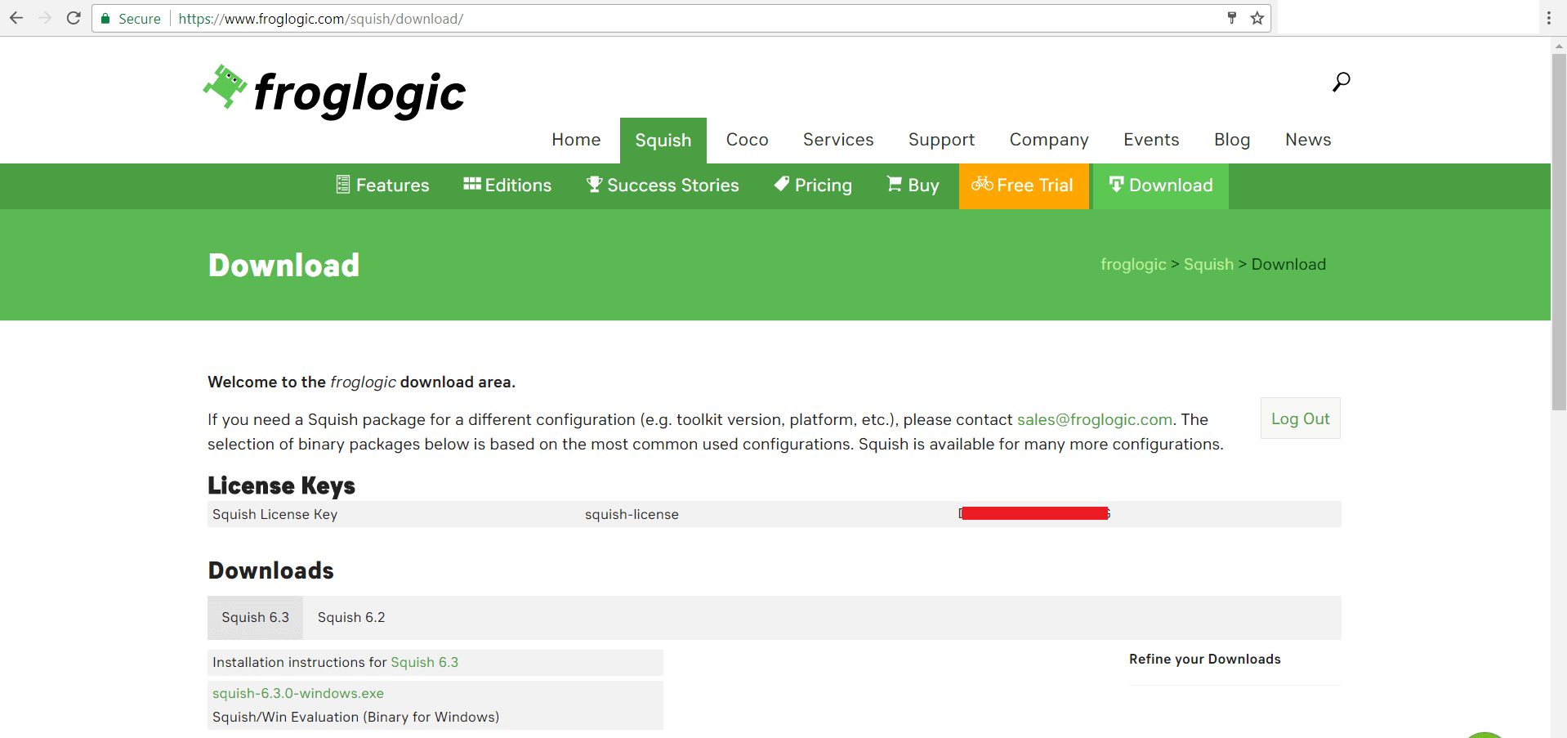Image resolution: width=1567 pixels, height=738 pixels.
Task: Click the Log Out button
Action: tap(1301, 418)
